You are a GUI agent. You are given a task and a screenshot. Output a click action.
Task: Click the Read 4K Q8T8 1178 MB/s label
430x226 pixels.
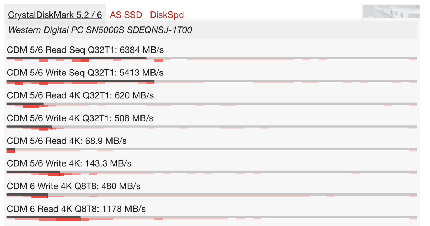coord(76,209)
